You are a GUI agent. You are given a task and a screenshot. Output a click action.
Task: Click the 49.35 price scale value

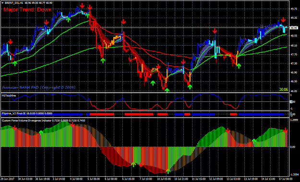point(294,18)
